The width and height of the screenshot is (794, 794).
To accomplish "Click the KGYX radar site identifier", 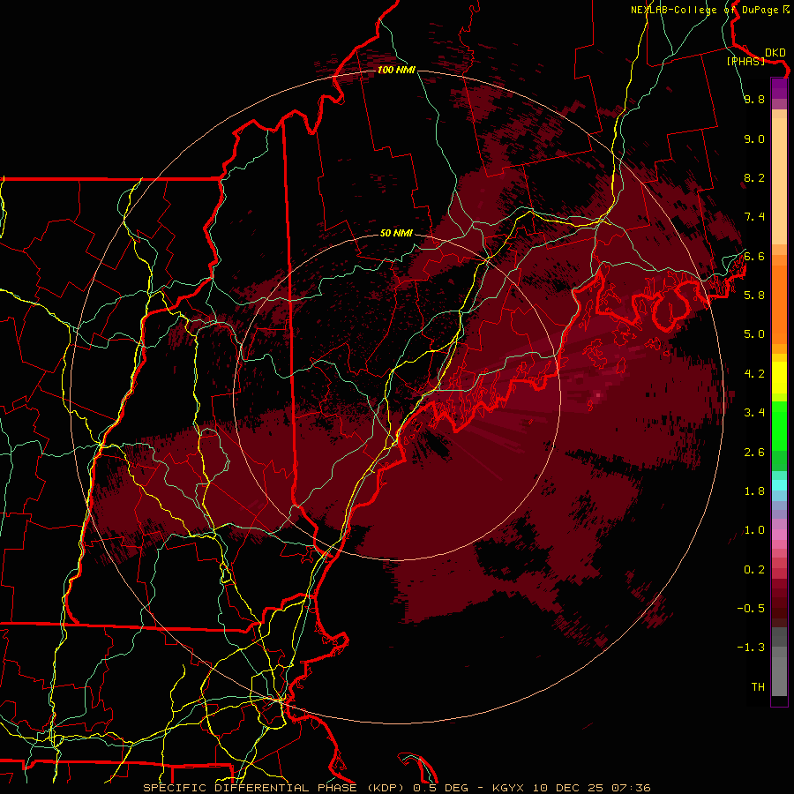I will pyautogui.click(x=508, y=788).
